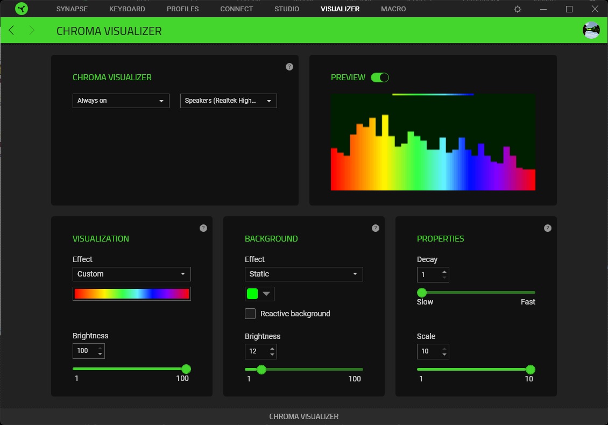Open the PROFILES tab
The width and height of the screenshot is (608, 425).
182,9
